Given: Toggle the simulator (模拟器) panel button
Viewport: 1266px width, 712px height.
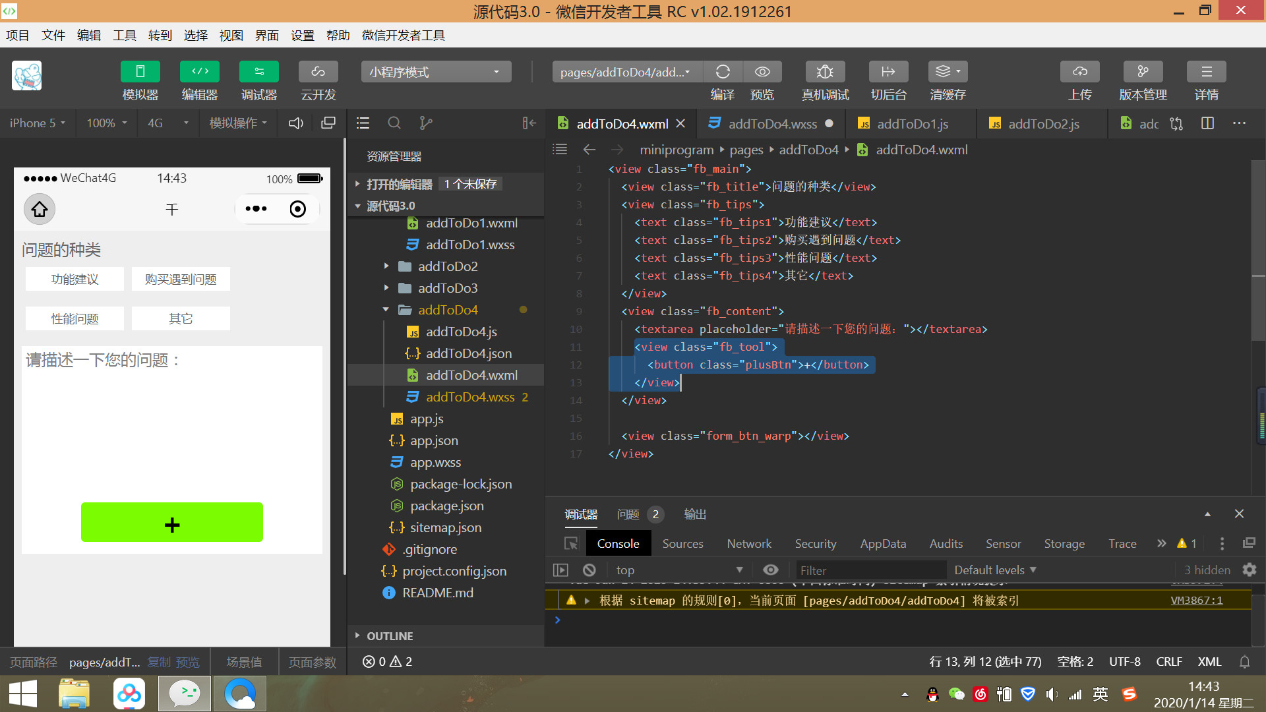Looking at the screenshot, I should pos(140,72).
